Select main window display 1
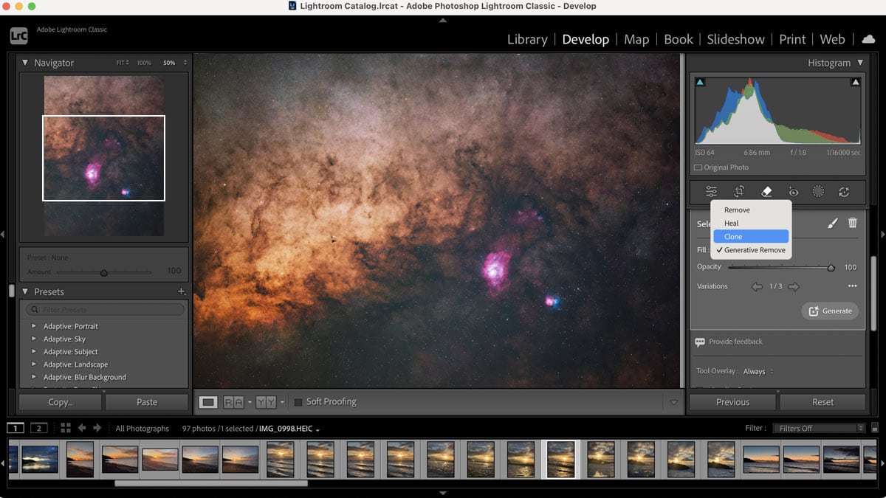Viewport: 886px width, 498px height. [16, 428]
